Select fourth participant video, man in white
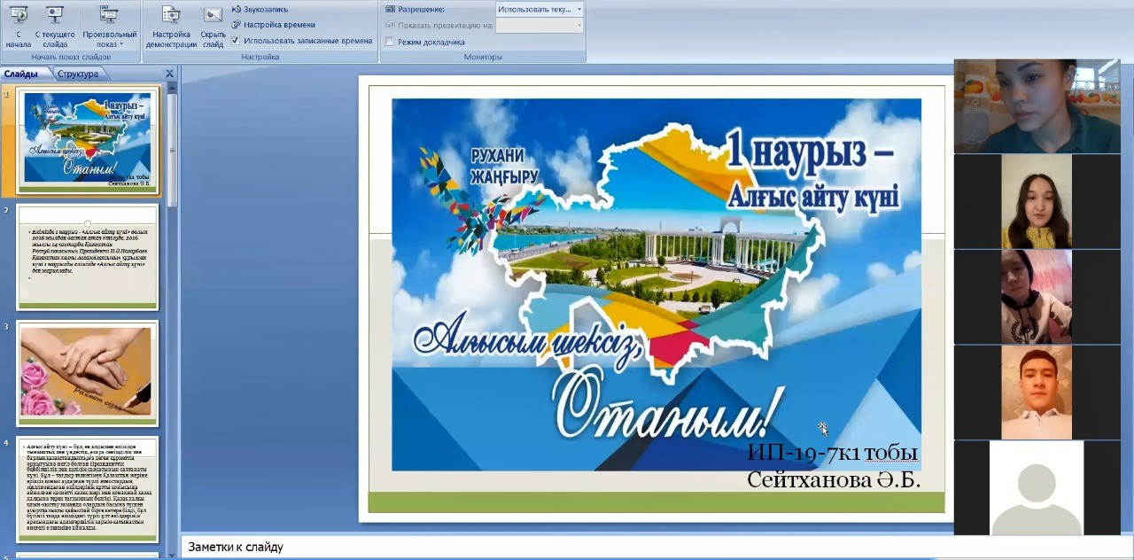This screenshot has height=560, width=1134. (1037, 392)
